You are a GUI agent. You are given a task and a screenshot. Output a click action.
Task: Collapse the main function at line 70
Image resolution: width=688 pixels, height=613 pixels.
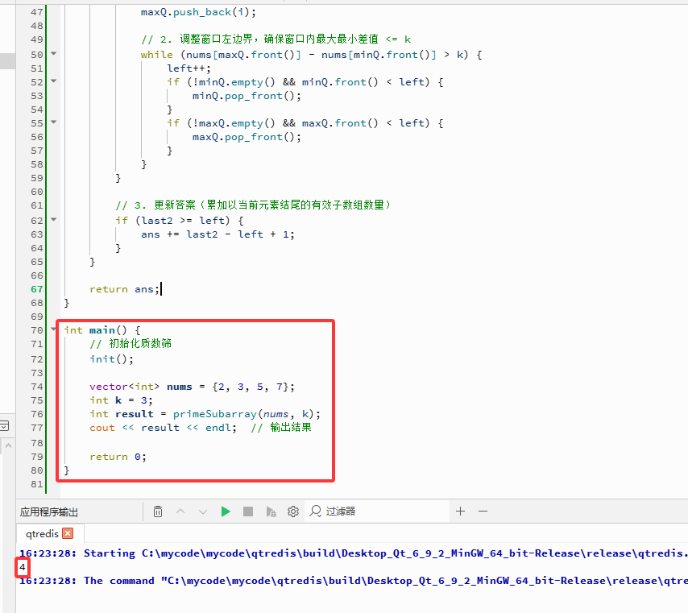coord(53,329)
